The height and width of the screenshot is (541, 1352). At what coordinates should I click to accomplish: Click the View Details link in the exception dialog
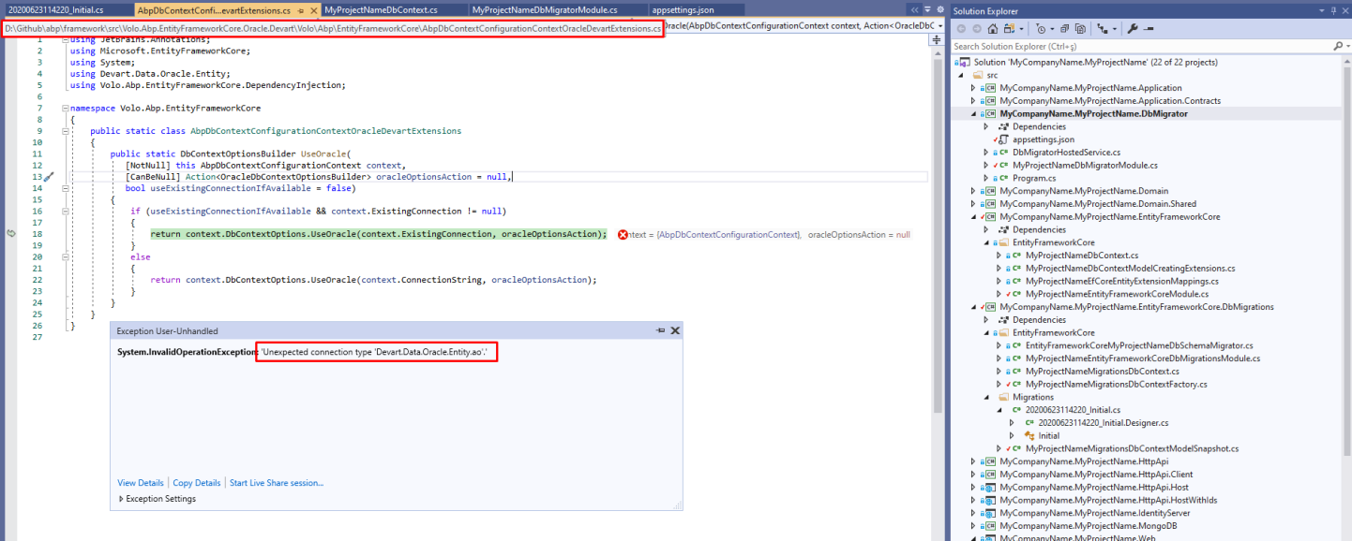click(140, 482)
